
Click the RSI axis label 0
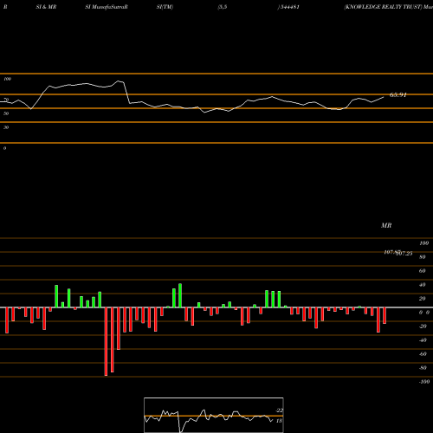click(x=4, y=148)
